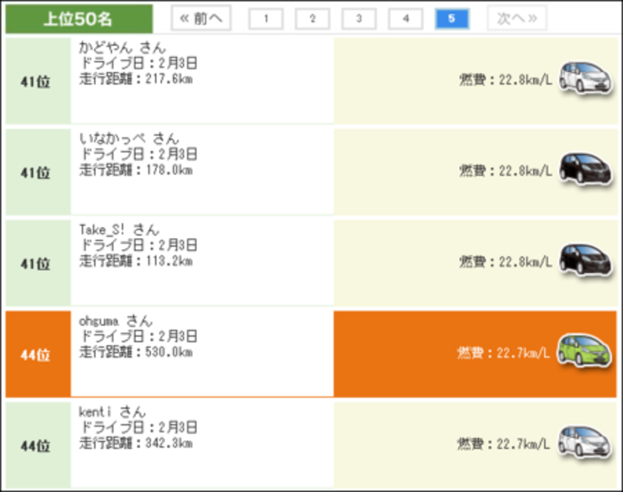623x492 pixels.
Task: Select the Take_S! さん user name
Action: 119,230
